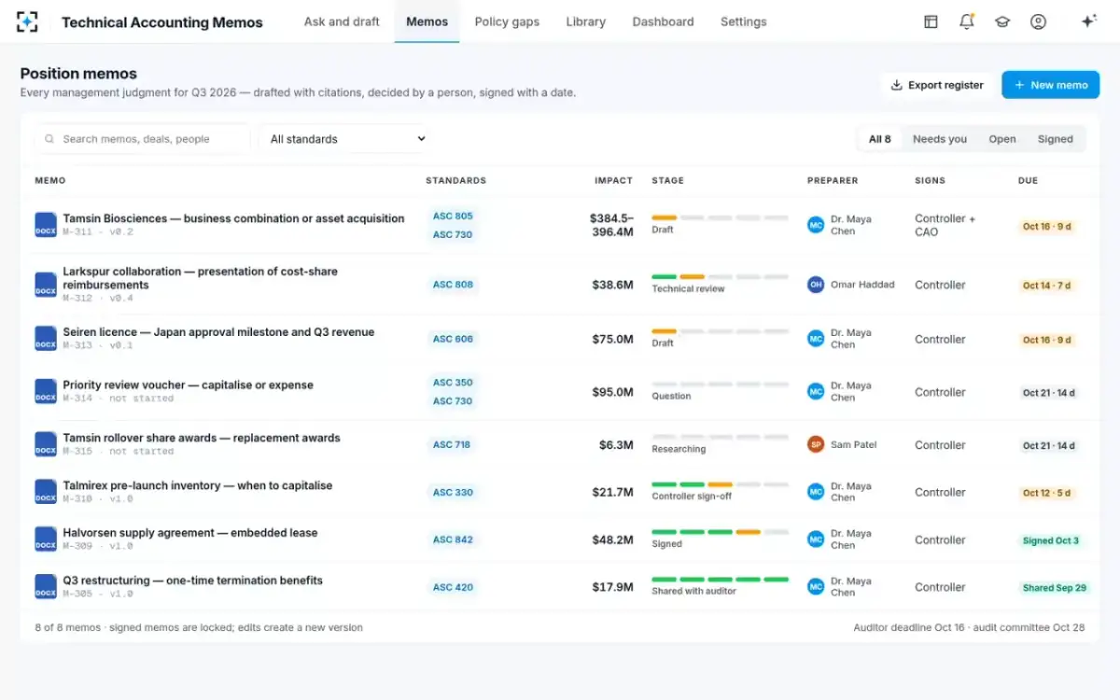Click the Technical Accounting Memos logo icon

[x=27, y=21]
